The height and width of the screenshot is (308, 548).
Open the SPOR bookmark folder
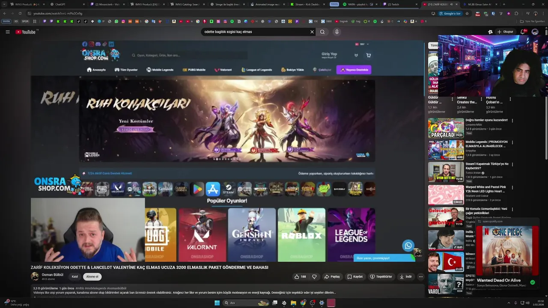[25, 21]
